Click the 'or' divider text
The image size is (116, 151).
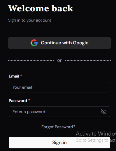coord(59,60)
